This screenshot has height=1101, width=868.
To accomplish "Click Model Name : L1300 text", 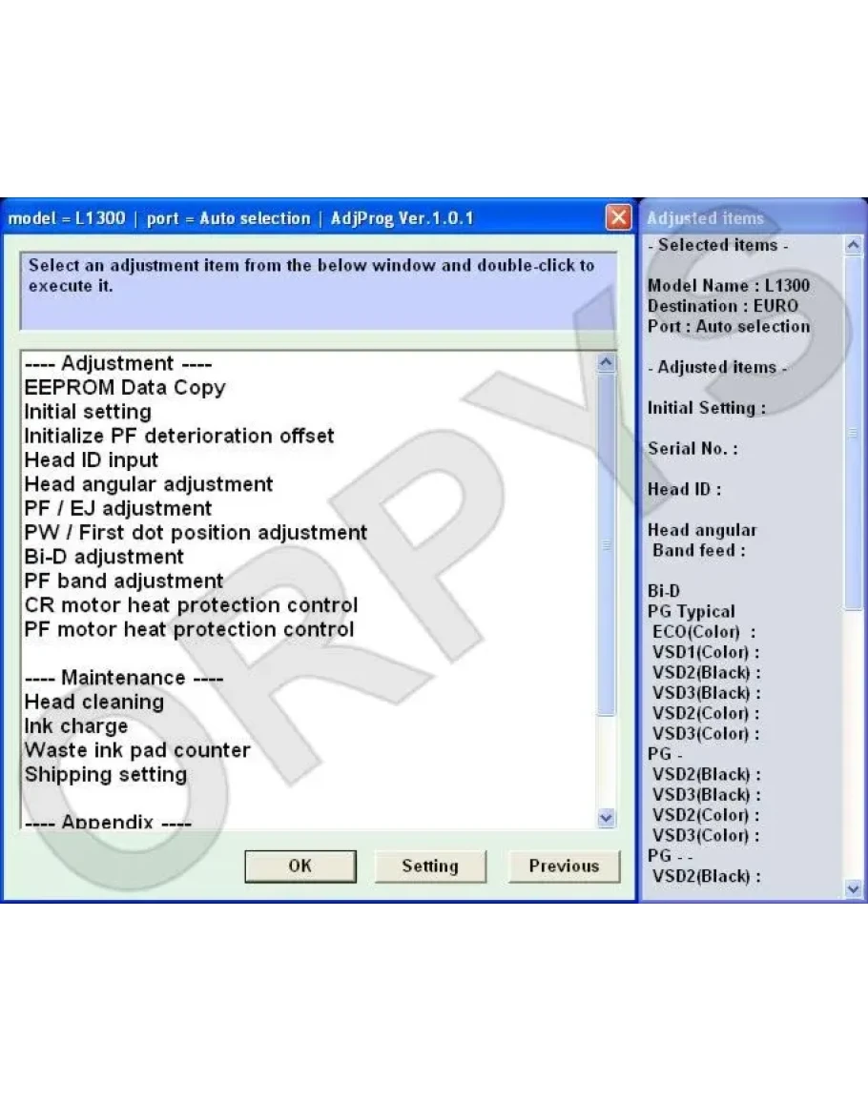I will pos(729,286).
